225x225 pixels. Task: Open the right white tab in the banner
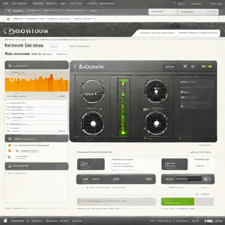point(199,33)
